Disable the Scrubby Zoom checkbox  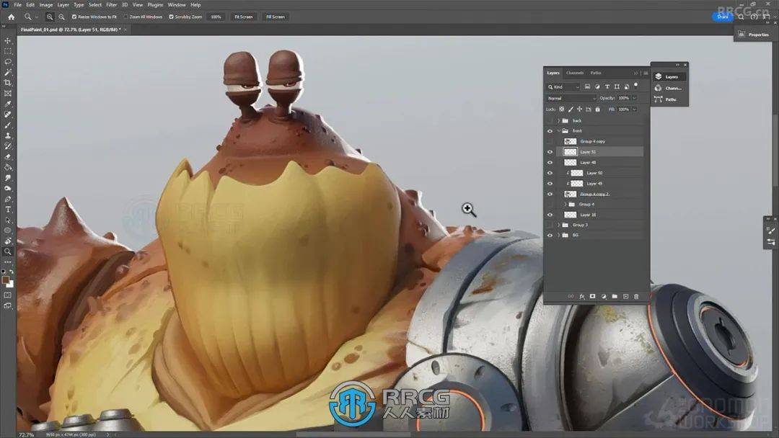[x=170, y=17]
